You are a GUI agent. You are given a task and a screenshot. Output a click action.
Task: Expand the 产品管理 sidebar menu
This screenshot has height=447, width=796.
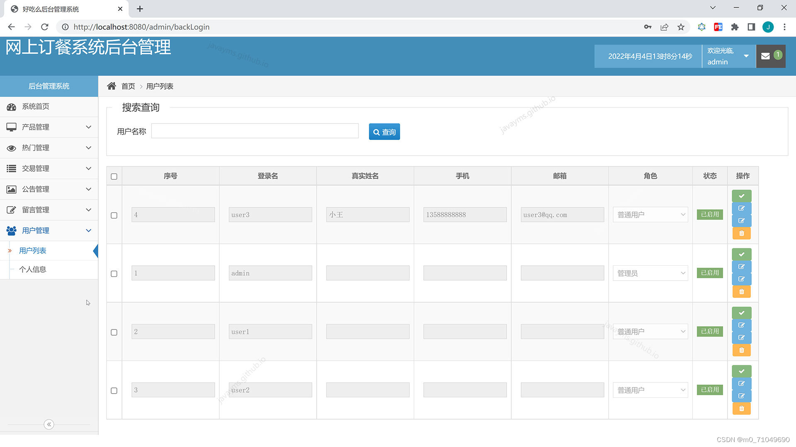tap(49, 127)
